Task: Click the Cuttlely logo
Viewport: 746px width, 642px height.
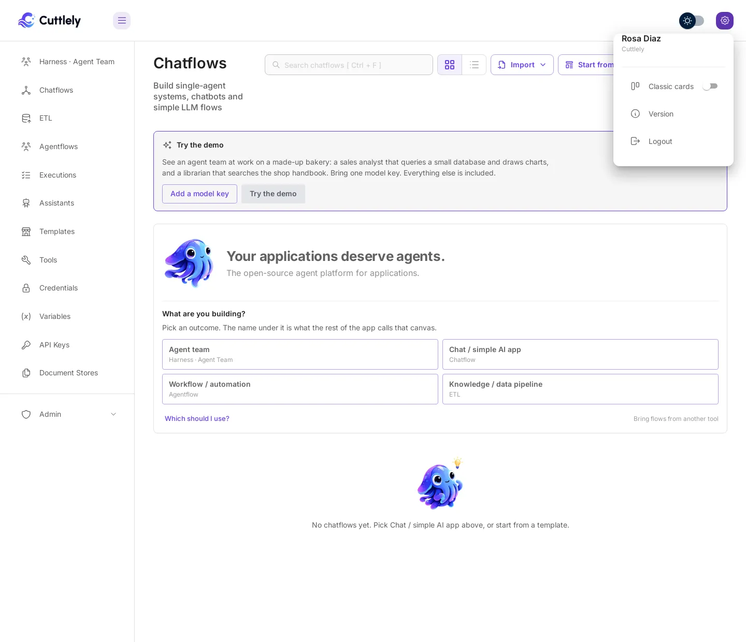Action: coord(50,20)
